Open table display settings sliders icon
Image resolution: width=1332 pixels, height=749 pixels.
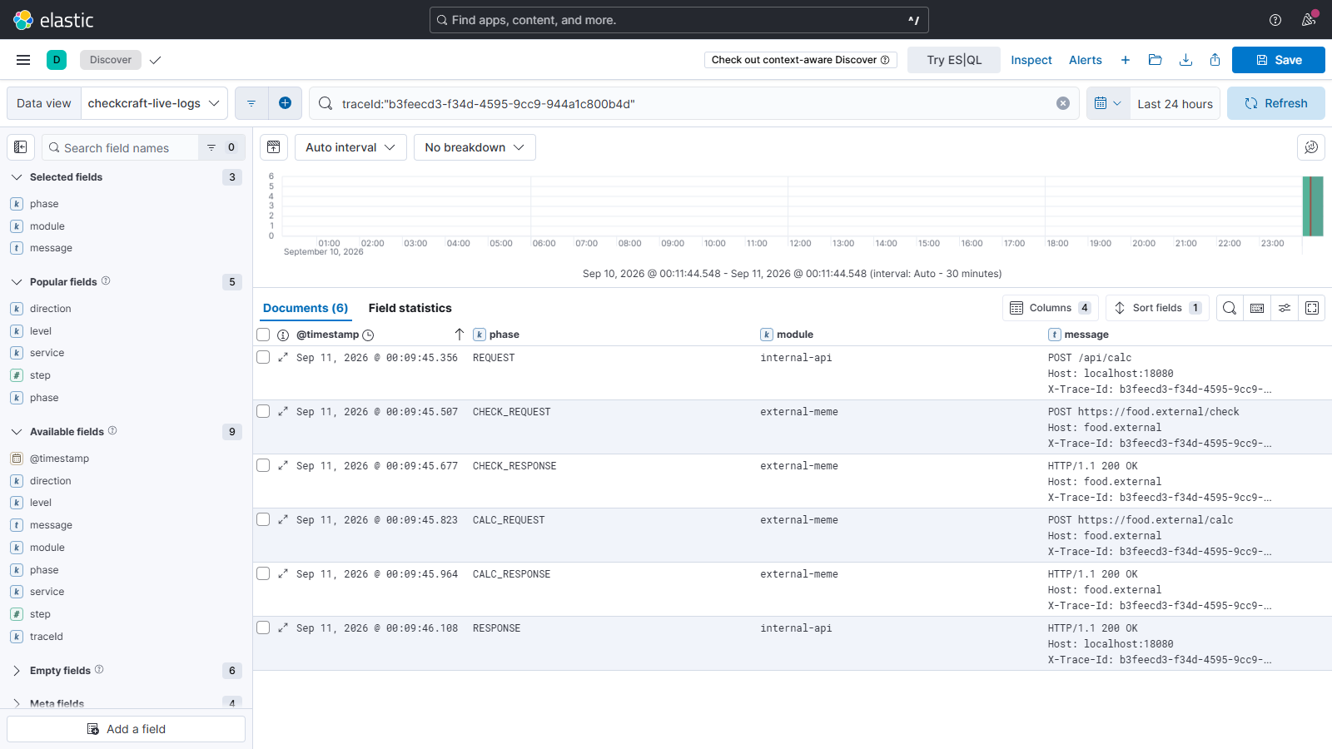pos(1285,308)
